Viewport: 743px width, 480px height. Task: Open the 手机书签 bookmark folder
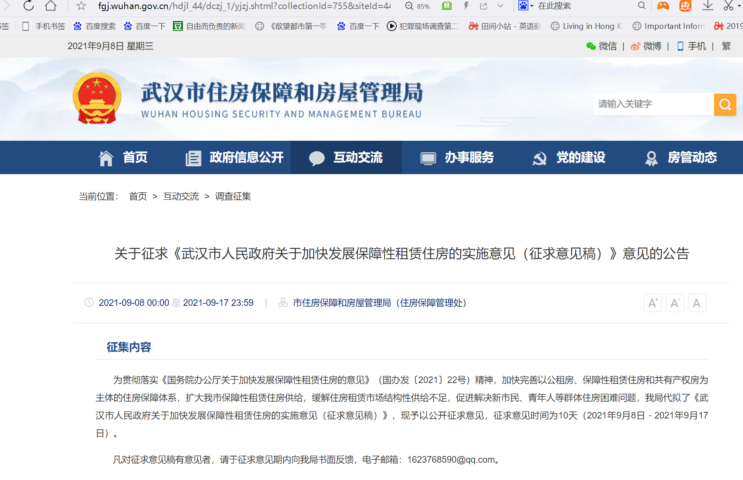pyautogui.click(x=44, y=26)
